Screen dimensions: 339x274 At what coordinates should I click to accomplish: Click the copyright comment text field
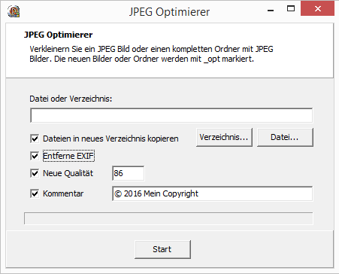click(213, 193)
